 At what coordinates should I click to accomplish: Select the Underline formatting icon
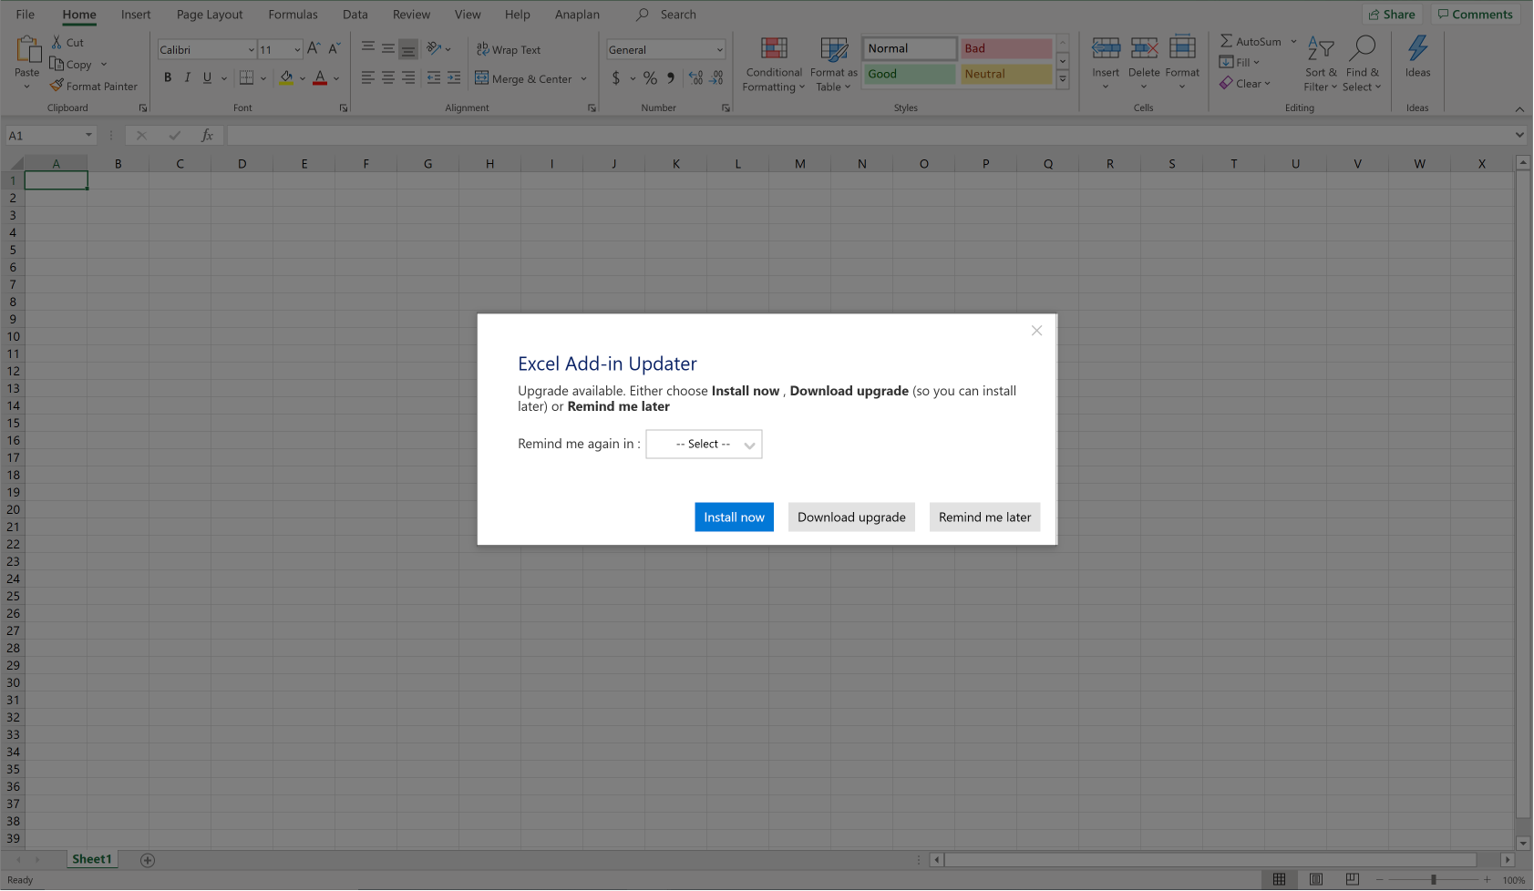[207, 77]
